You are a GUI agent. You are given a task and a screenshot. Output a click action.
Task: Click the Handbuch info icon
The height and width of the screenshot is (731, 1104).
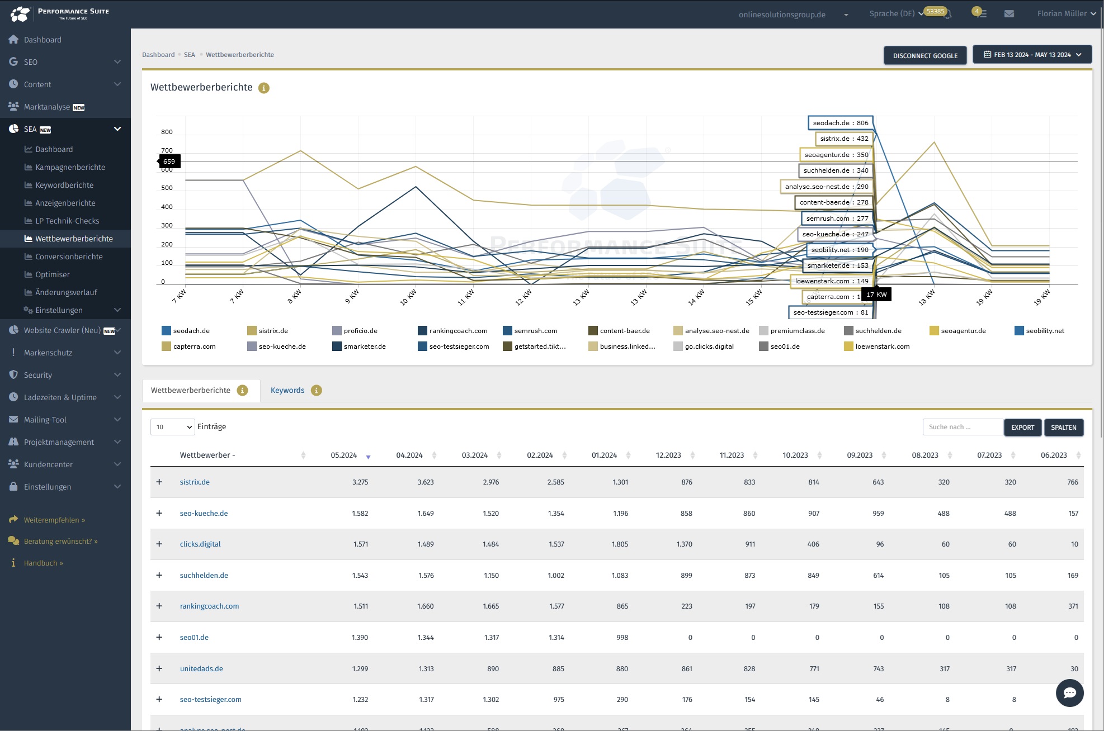pyautogui.click(x=13, y=563)
